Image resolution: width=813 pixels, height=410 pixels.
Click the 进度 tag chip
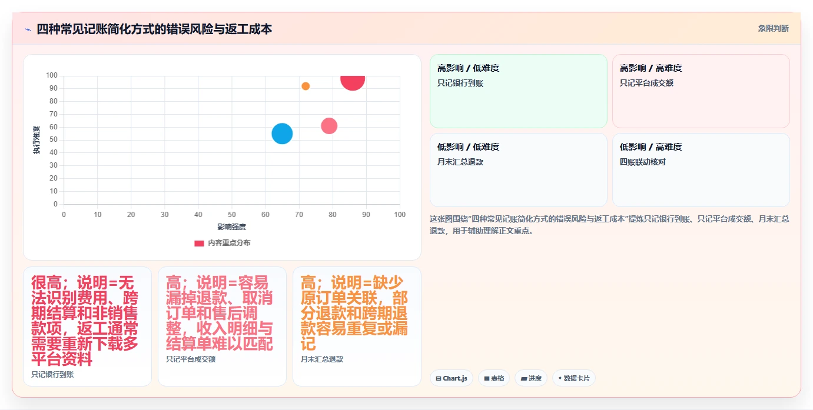531,378
